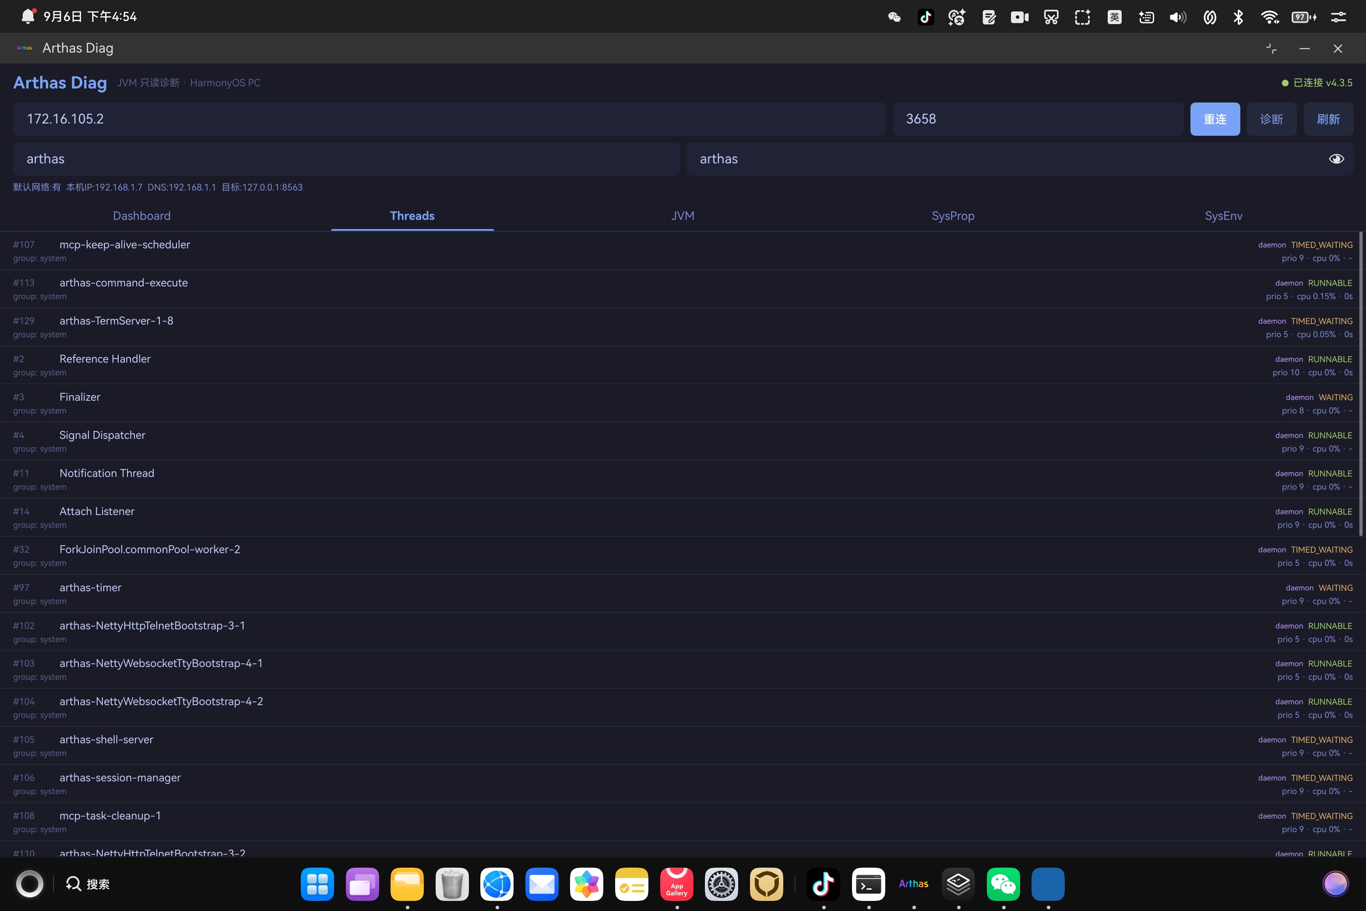
Task: Open the app launchpad grid dock icon
Action: pyautogui.click(x=317, y=884)
